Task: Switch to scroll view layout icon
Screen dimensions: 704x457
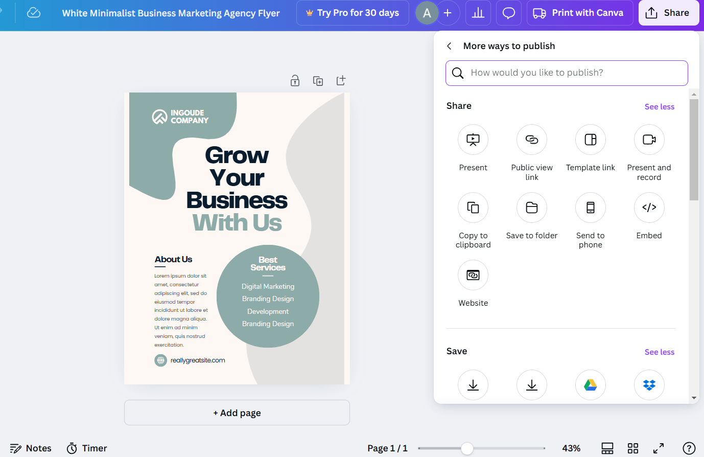Action: [607, 448]
